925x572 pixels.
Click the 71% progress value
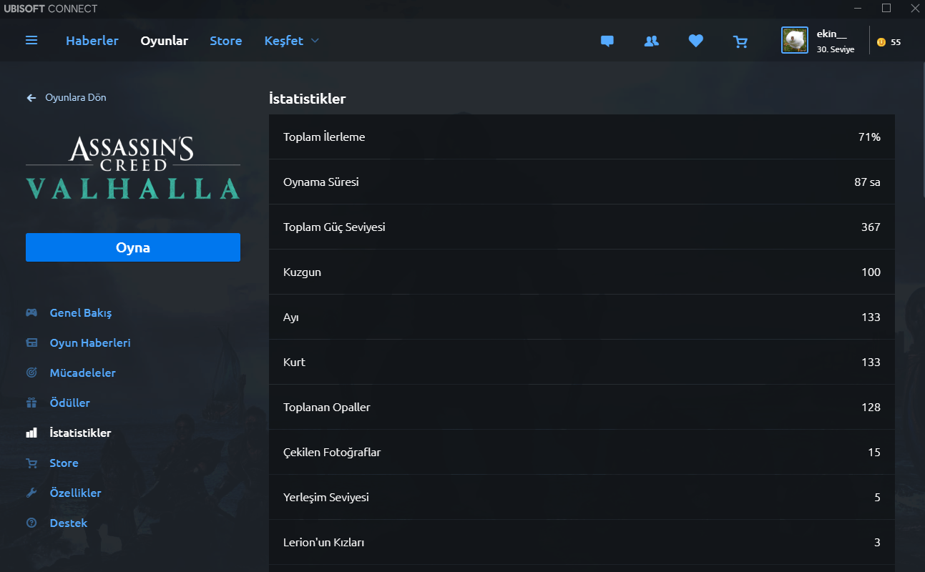(869, 137)
